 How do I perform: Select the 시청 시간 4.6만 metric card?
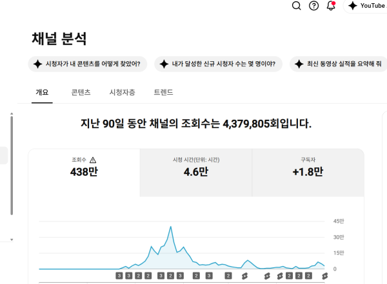point(196,173)
